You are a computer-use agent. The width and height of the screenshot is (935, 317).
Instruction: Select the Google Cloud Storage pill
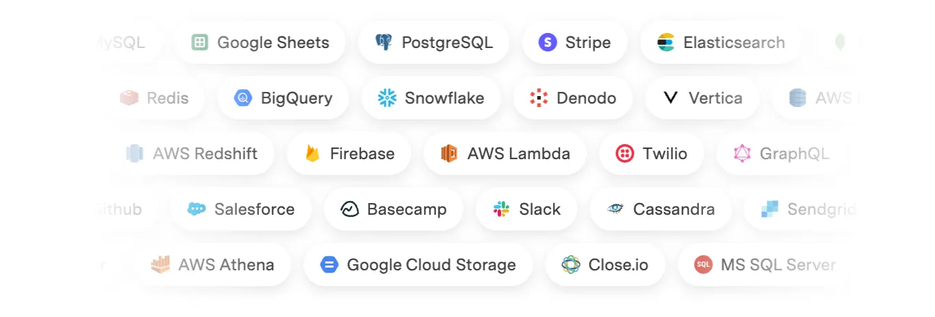[x=418, y=265]
